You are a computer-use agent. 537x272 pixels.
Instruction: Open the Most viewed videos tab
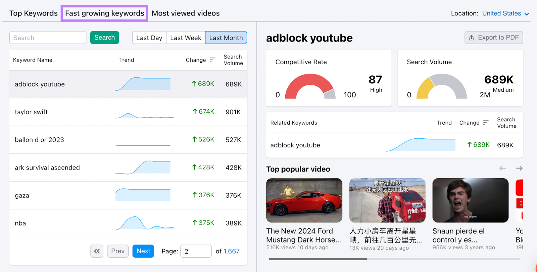pyautogui.click(x=186, y=13)
